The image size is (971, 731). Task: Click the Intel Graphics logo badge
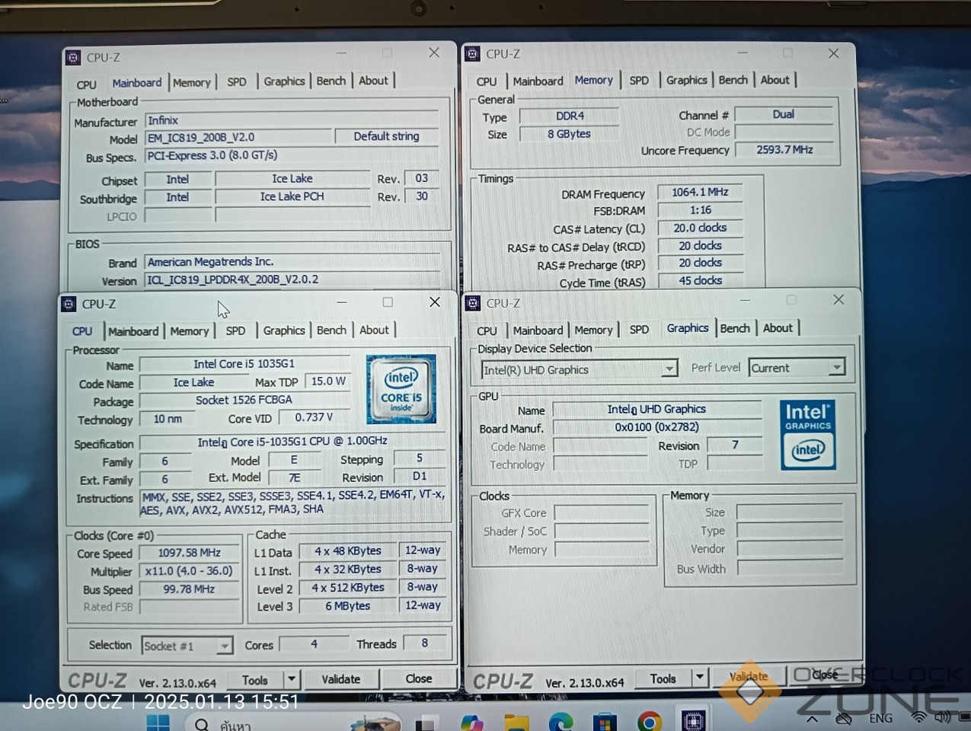pos(808,434)
